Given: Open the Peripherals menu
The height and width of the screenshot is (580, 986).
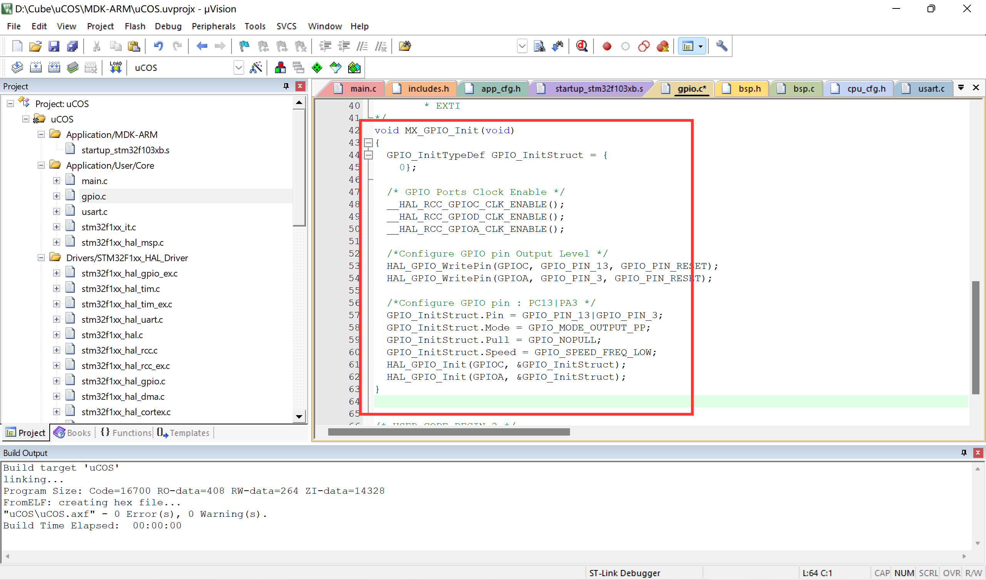Looking at the screenshot, I should click(213, 26).
